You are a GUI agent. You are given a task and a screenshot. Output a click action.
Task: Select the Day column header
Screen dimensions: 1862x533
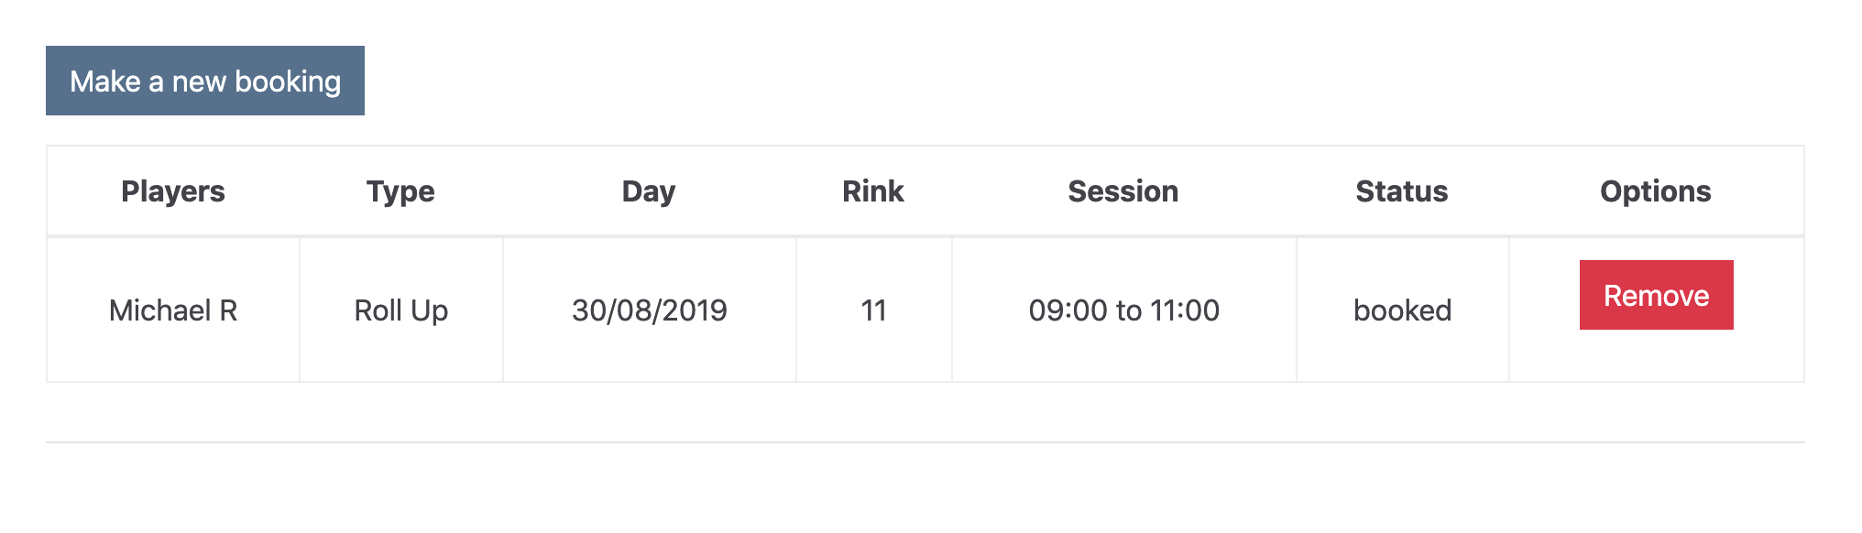pos(649,191)
